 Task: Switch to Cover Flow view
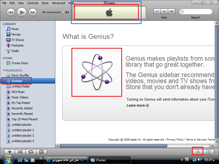[x=172, y=11]
